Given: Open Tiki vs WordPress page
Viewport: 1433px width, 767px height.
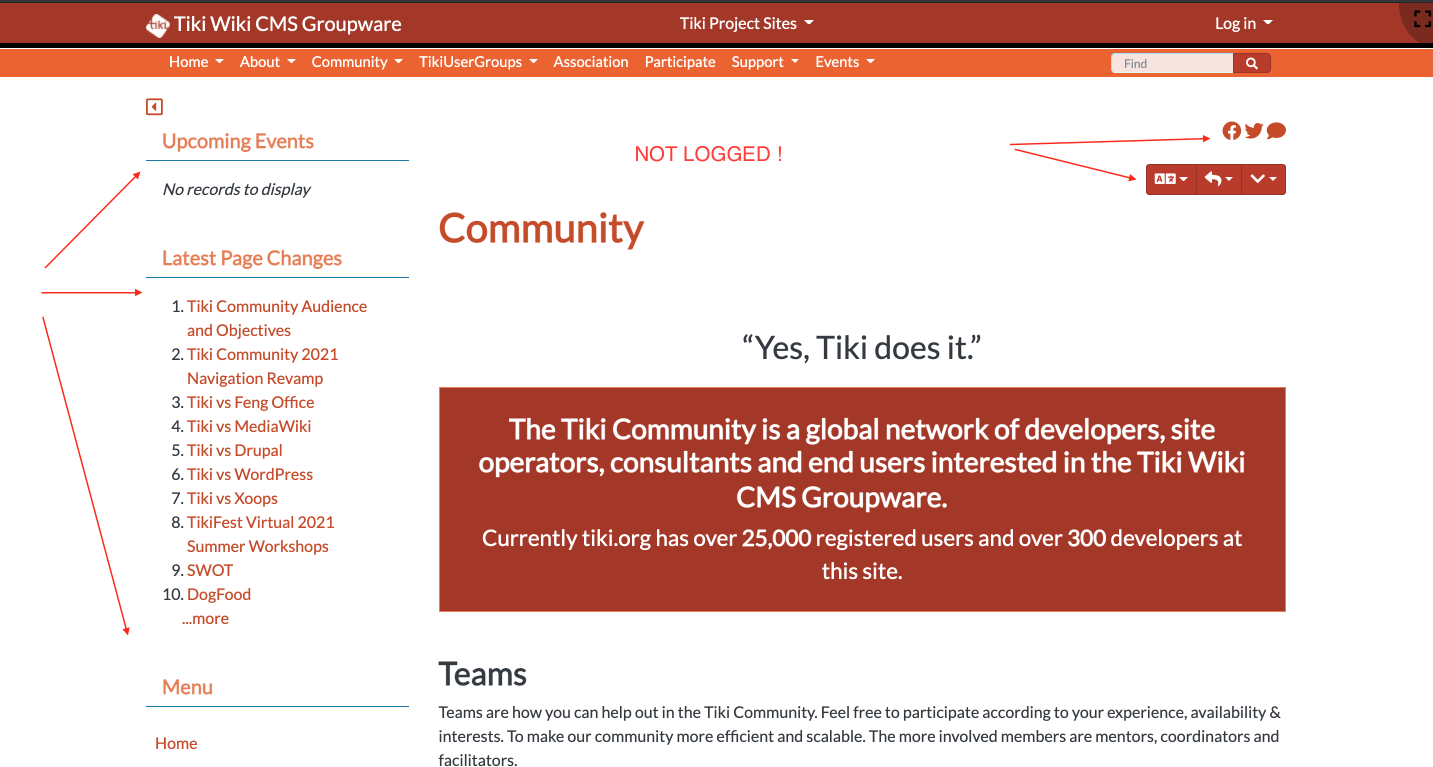Looking at the screenshot, I should (x=250, y=474).
